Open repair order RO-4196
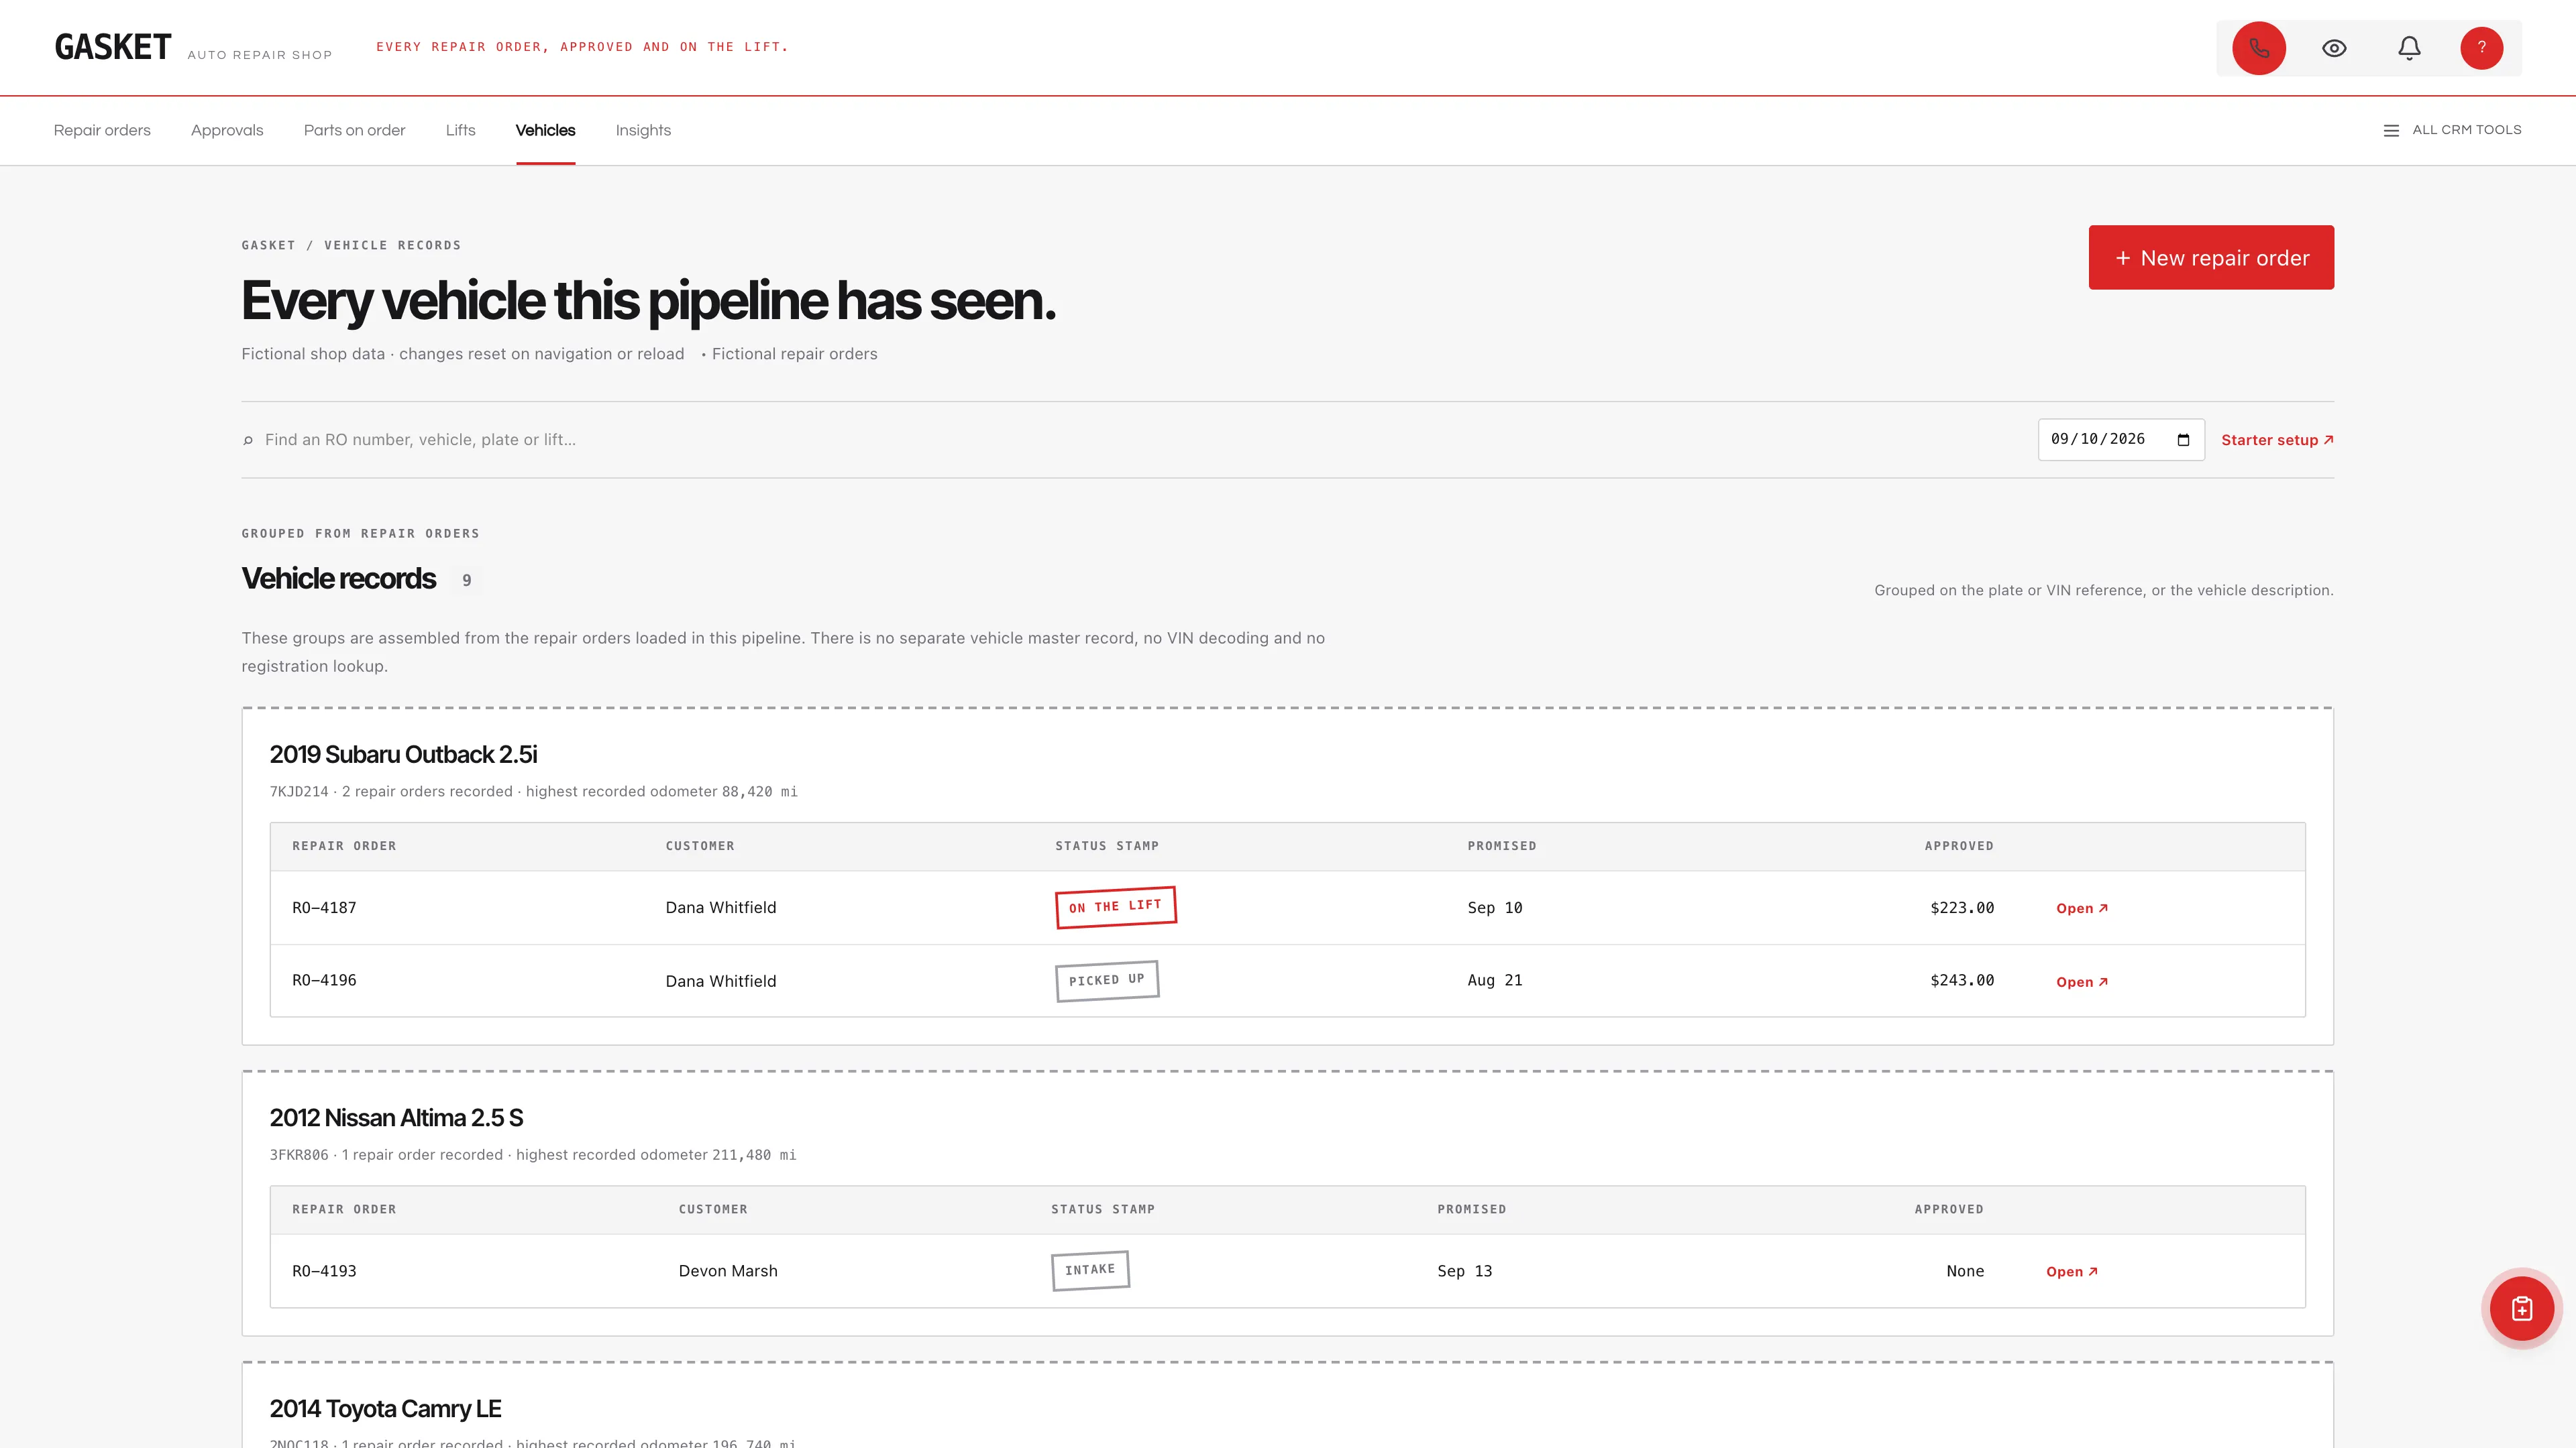Image resolution: width=2576 pixels, height=1448 pixels. [2082, 982]
